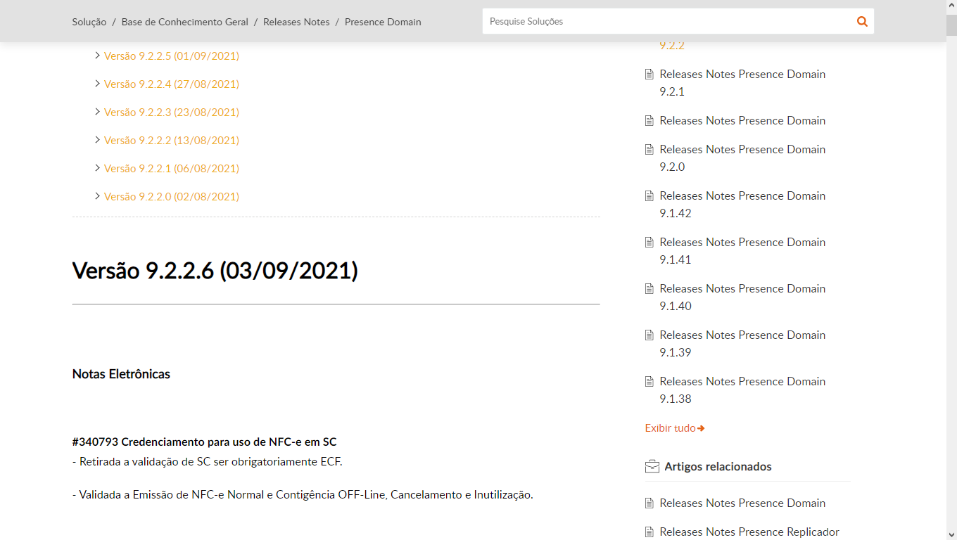This screenshot has height=540, width=957.
Task: Open Releases Notes Presence Domain 9.1.42 article
Action: click(x=742, y=204)
